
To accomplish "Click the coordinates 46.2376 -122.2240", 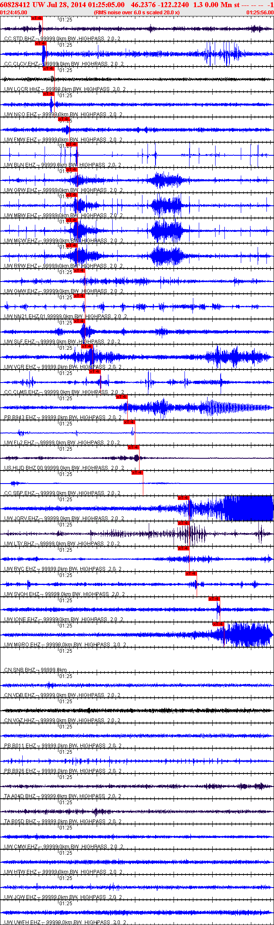I will pos(160,5).
